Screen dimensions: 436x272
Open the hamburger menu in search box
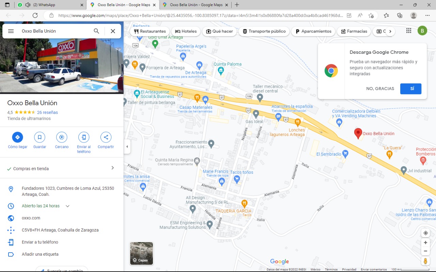[11, 31]
